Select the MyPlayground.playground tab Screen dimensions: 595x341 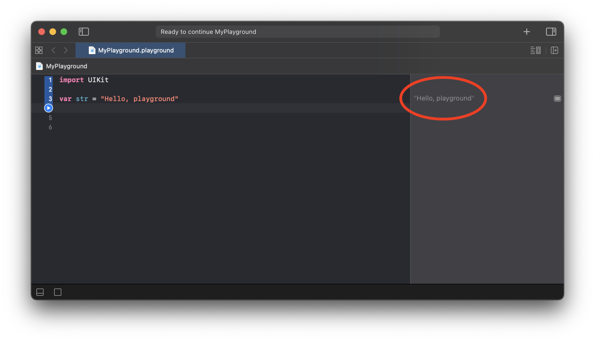pos(131,51)
